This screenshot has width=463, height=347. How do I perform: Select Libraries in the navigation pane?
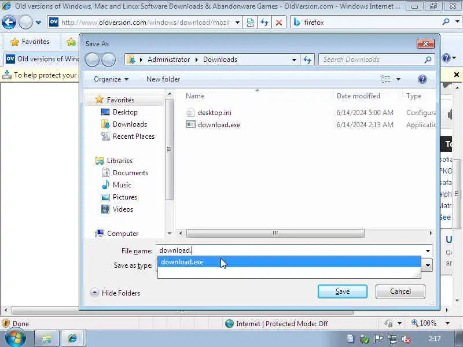[120, 161]
